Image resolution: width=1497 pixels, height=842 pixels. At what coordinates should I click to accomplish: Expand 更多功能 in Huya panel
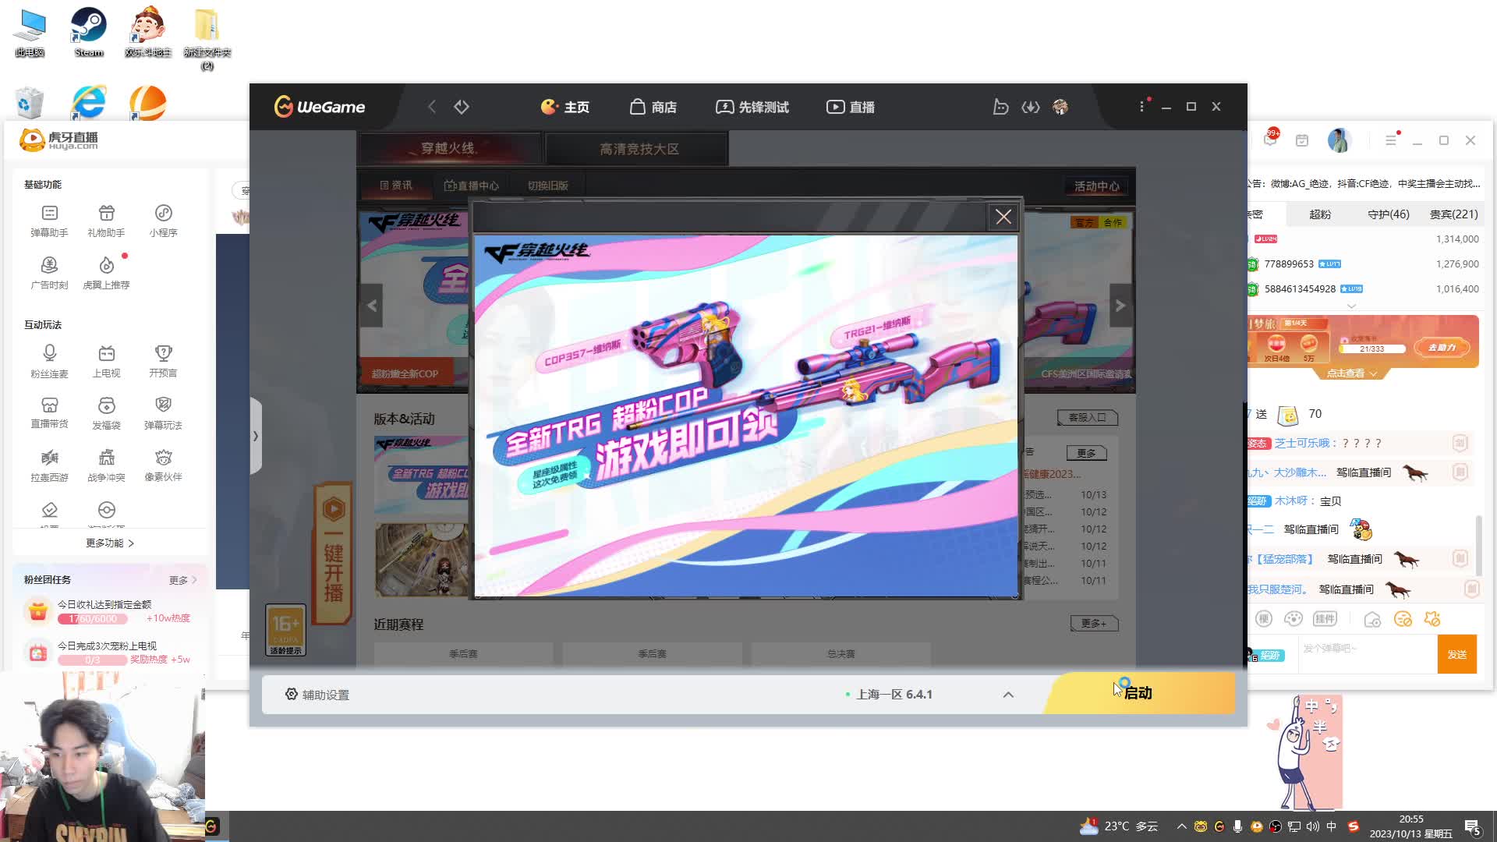pyautogui.click(x=110, y=543)
